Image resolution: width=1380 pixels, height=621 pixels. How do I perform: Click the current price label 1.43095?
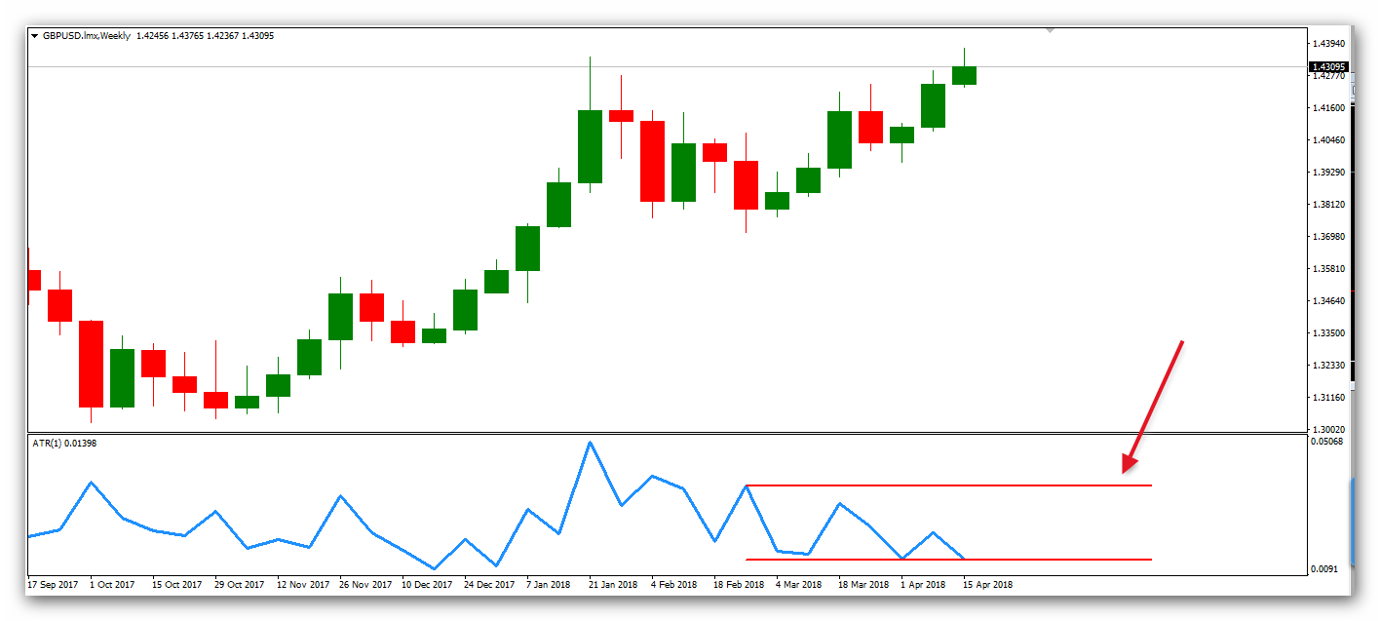point(1329,66)
